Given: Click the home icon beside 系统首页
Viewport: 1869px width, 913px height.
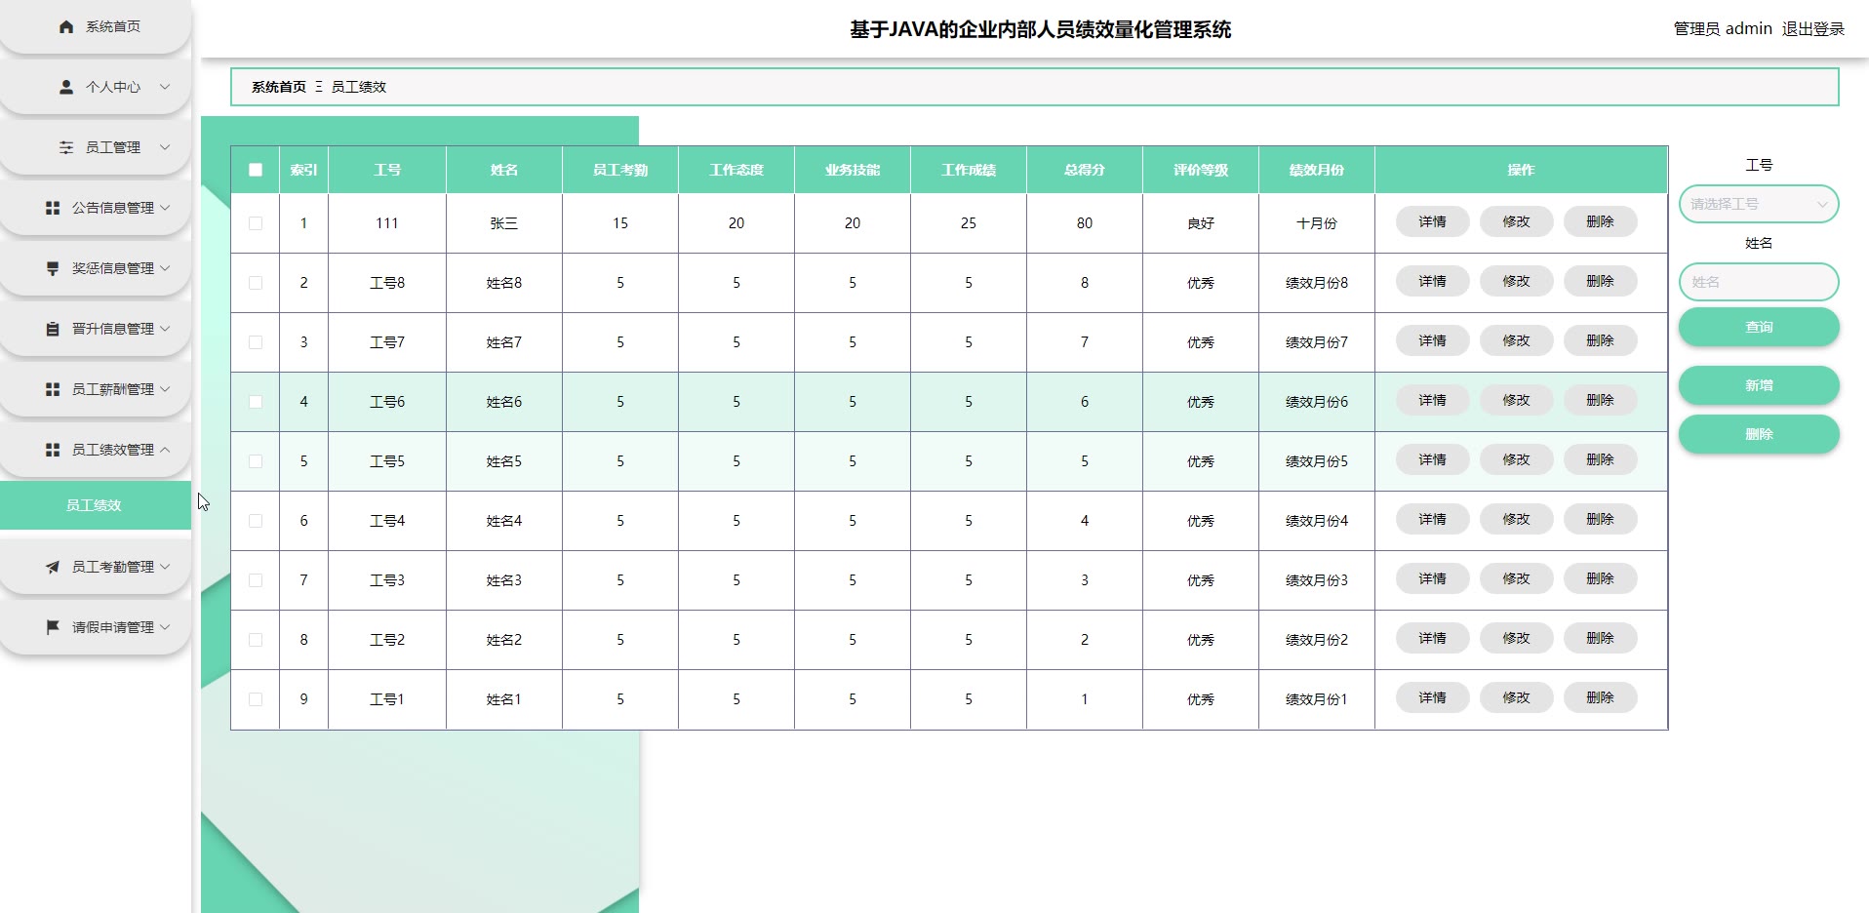Looking at the screenshot, I should (66, 27).
